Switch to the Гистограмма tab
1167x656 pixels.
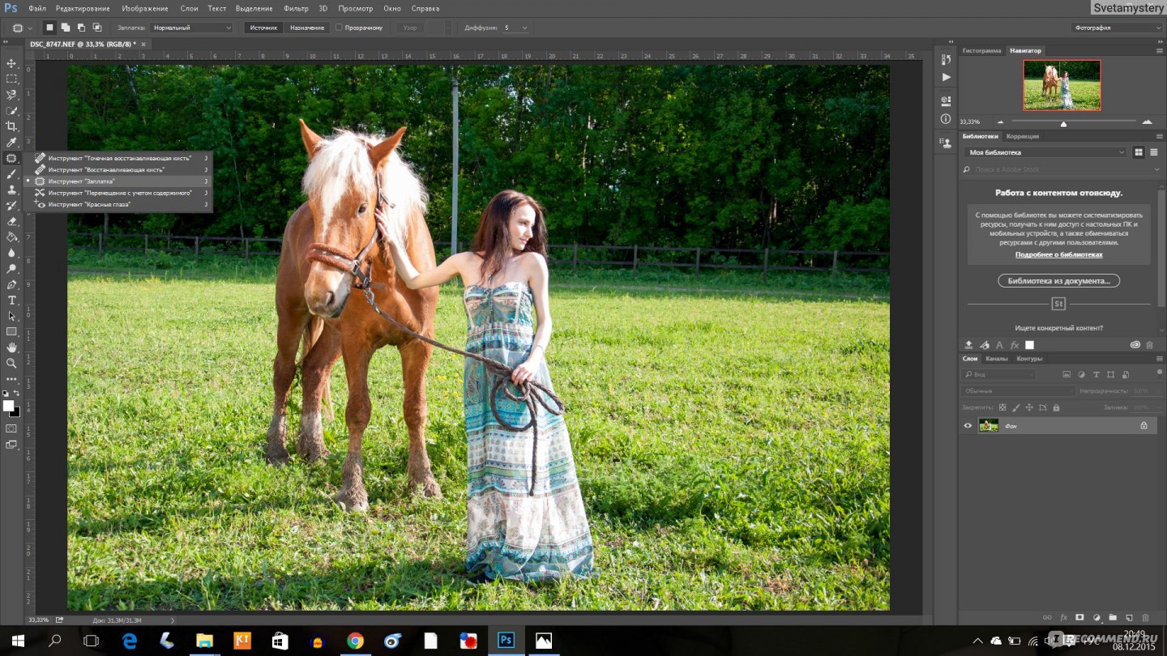(x=981, y=50)
